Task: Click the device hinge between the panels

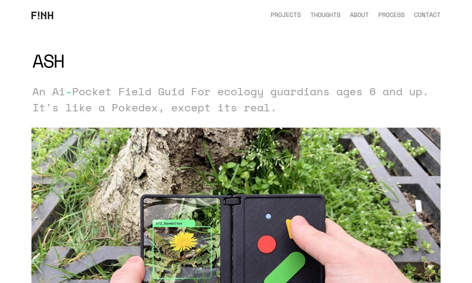Action: click(x=233, y=239)
